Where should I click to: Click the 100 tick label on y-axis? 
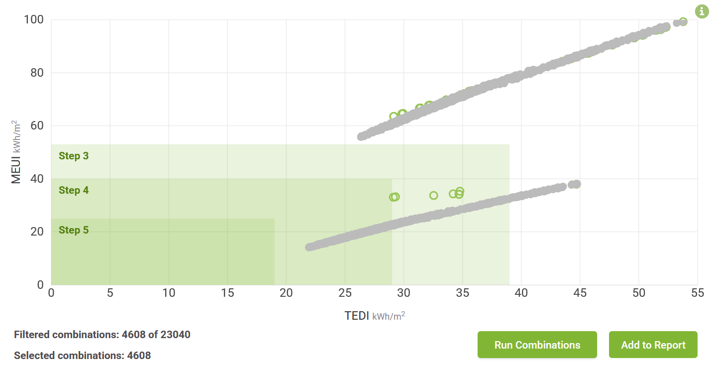tap(34, 20)
